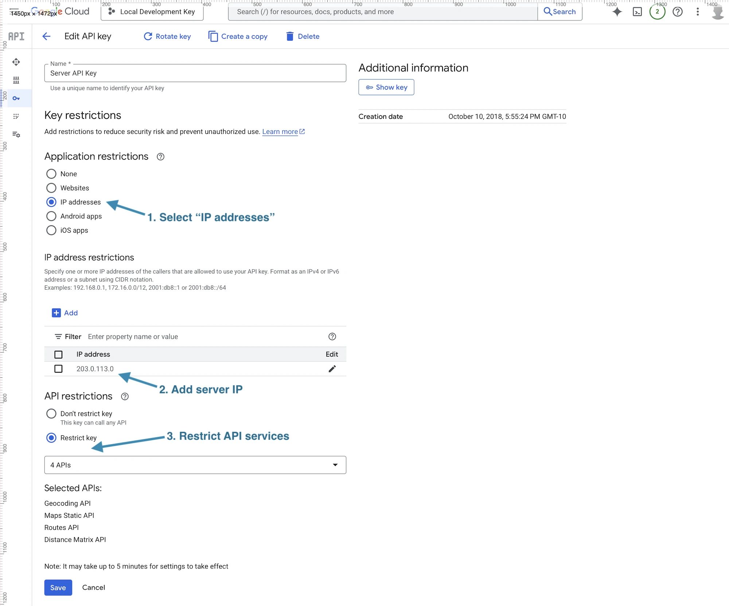Screen dimensions: 729x606
Task: Open Gemini sparkle assistant icon
Action: (x=617, y=12)
